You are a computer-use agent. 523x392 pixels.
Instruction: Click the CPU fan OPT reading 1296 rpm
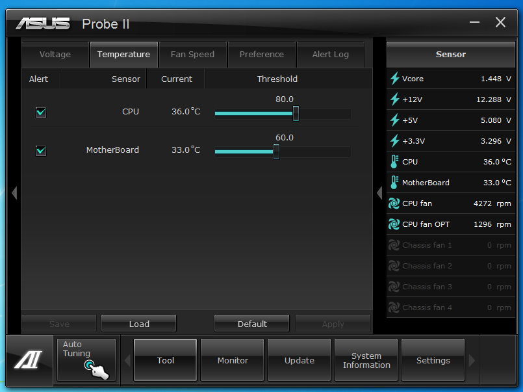(492, 224)
